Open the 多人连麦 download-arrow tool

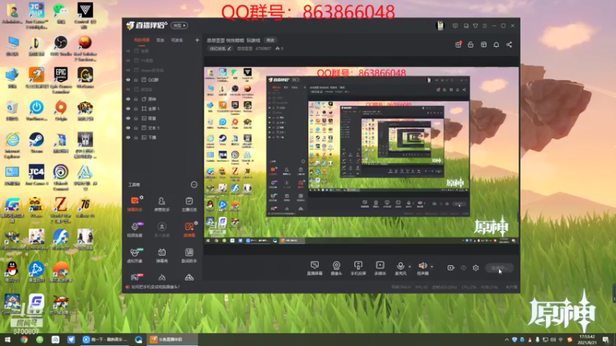pyautogui.click(x=162, y=229)
